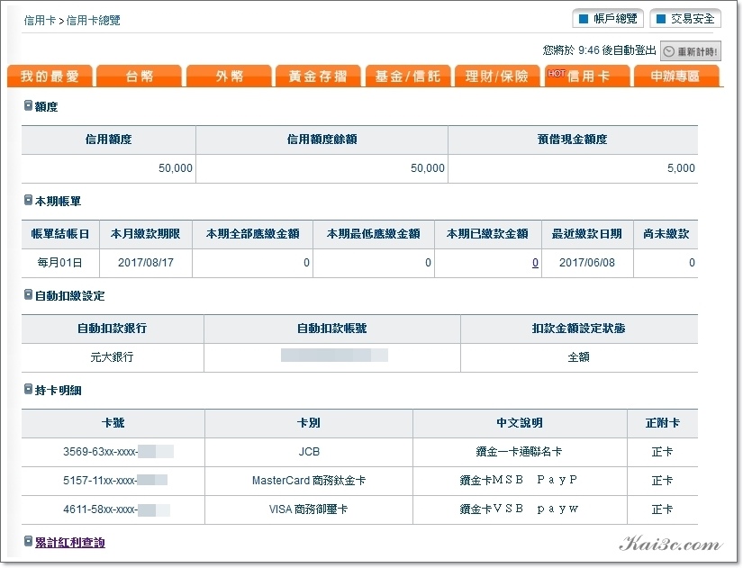The image size is (743, 568).
Task: Open the 黃金存摺 tab
Action: click(319, 76)
